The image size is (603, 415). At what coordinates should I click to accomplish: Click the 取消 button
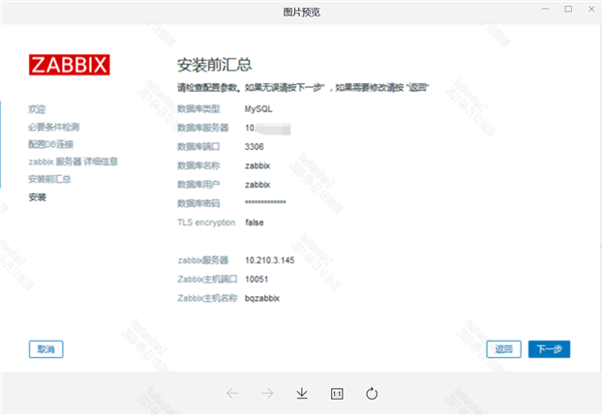click(46, 349)
